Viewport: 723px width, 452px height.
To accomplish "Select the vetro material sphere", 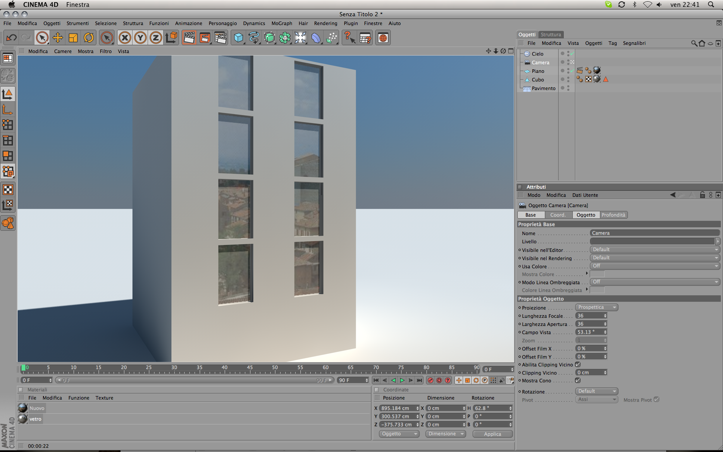I will click(23, 419).
